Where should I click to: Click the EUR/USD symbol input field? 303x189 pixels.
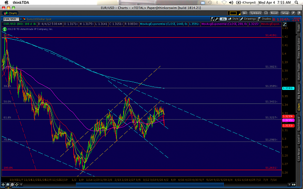point(11,19)
